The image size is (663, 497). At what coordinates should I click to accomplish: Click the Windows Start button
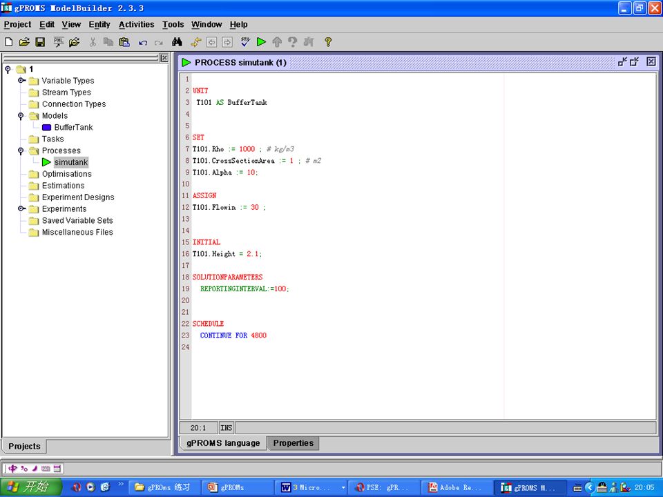tap(31, 487)
